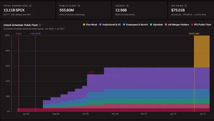Click the 12.56B locked shares value
Viewport: 214px width, 121px height.
(121, 10)
